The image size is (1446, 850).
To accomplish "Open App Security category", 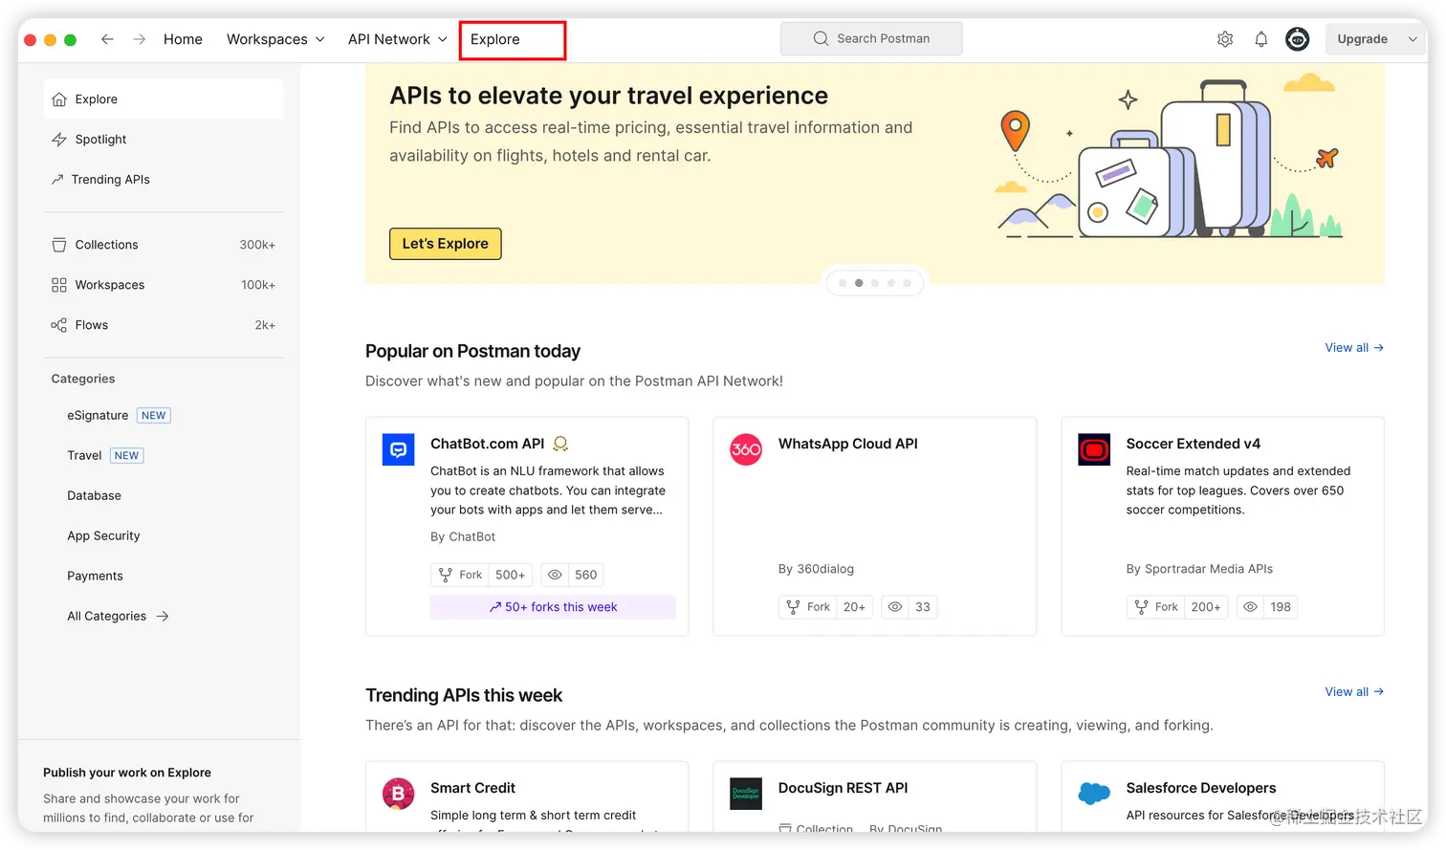I will tap(103, 536).
